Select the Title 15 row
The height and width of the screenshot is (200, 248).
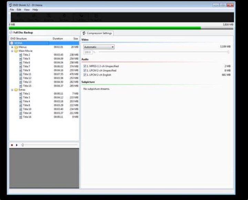click(x=44, y=86)
